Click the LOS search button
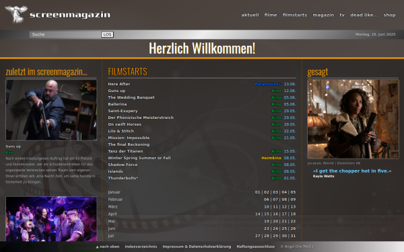Image resolution: width=404 pixels, height=252 pixels. click(x=107, y=34)
